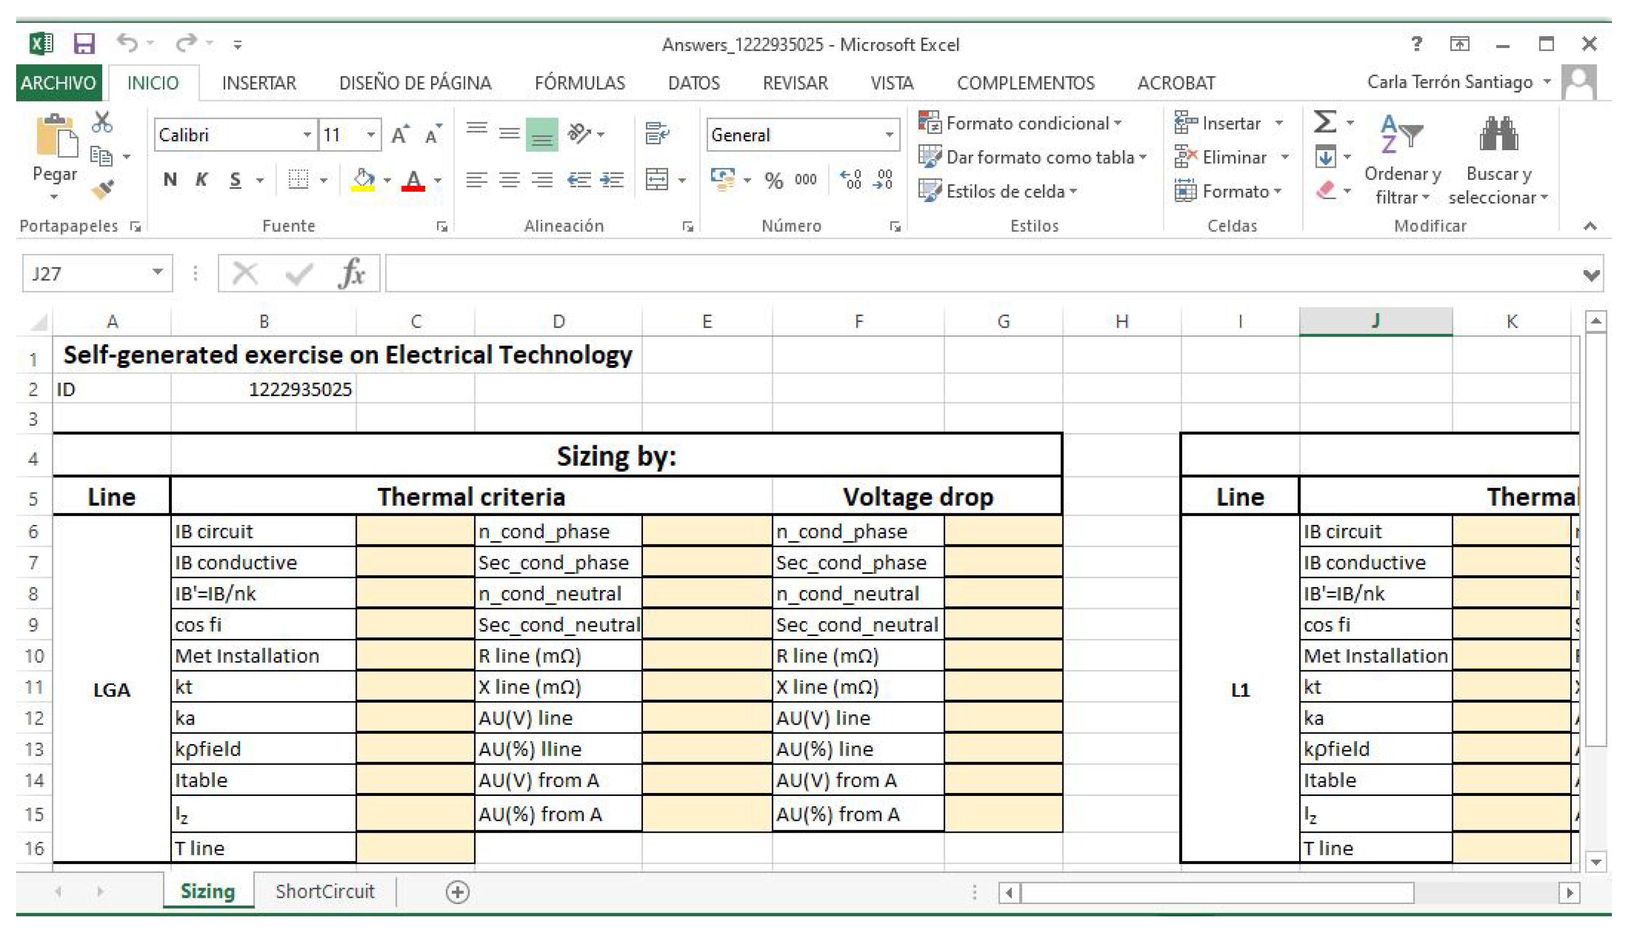
Task: Toggle center horizontal alignment
Action: pos(509,180)
